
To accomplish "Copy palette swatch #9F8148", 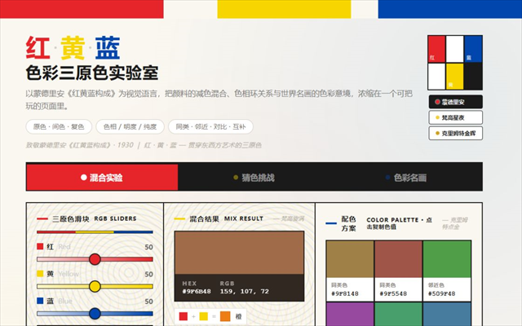I will pos(350,271).
